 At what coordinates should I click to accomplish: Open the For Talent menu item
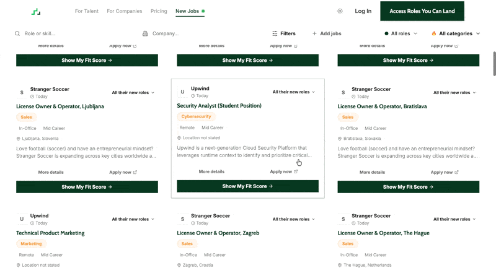[87, 11]
